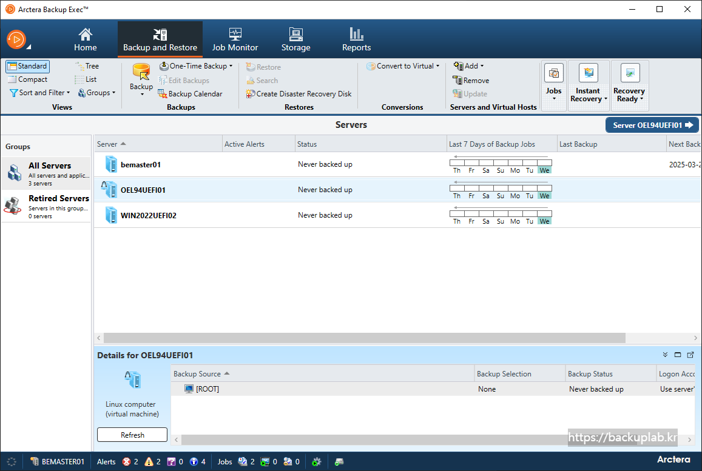Click the Status column header

point(371,144)
